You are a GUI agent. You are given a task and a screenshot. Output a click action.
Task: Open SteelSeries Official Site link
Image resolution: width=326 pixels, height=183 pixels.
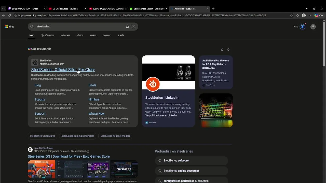tap(63, 70)
